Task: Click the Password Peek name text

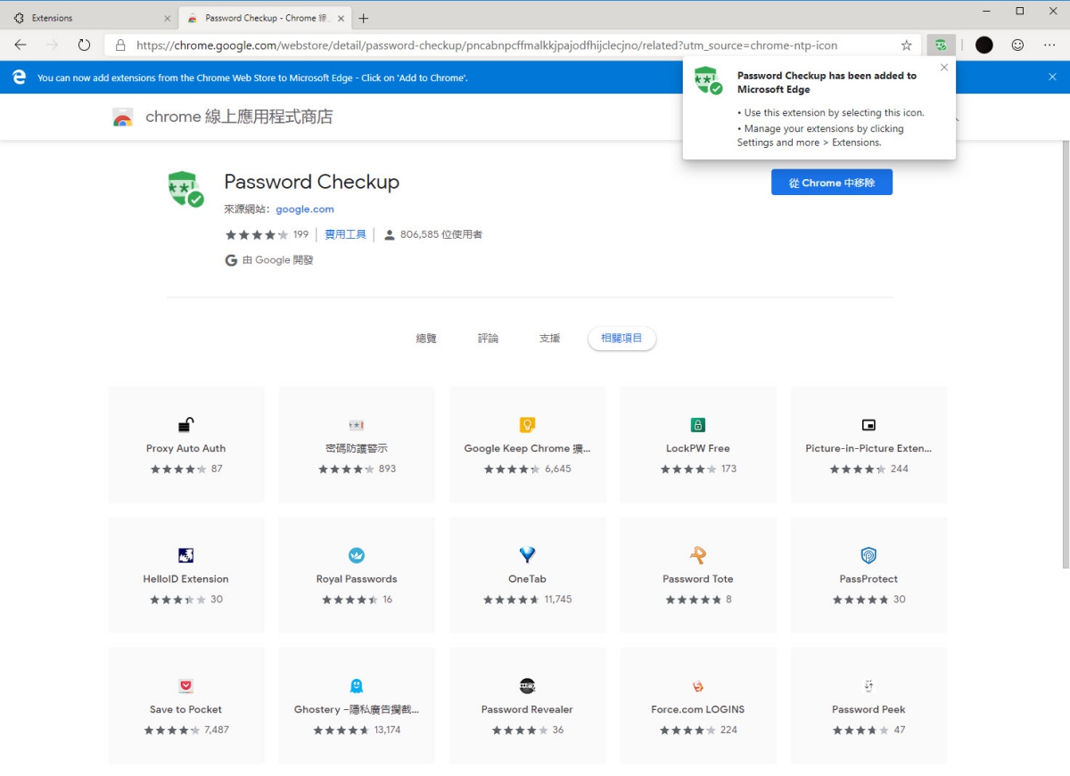Action: coord(868,709)
